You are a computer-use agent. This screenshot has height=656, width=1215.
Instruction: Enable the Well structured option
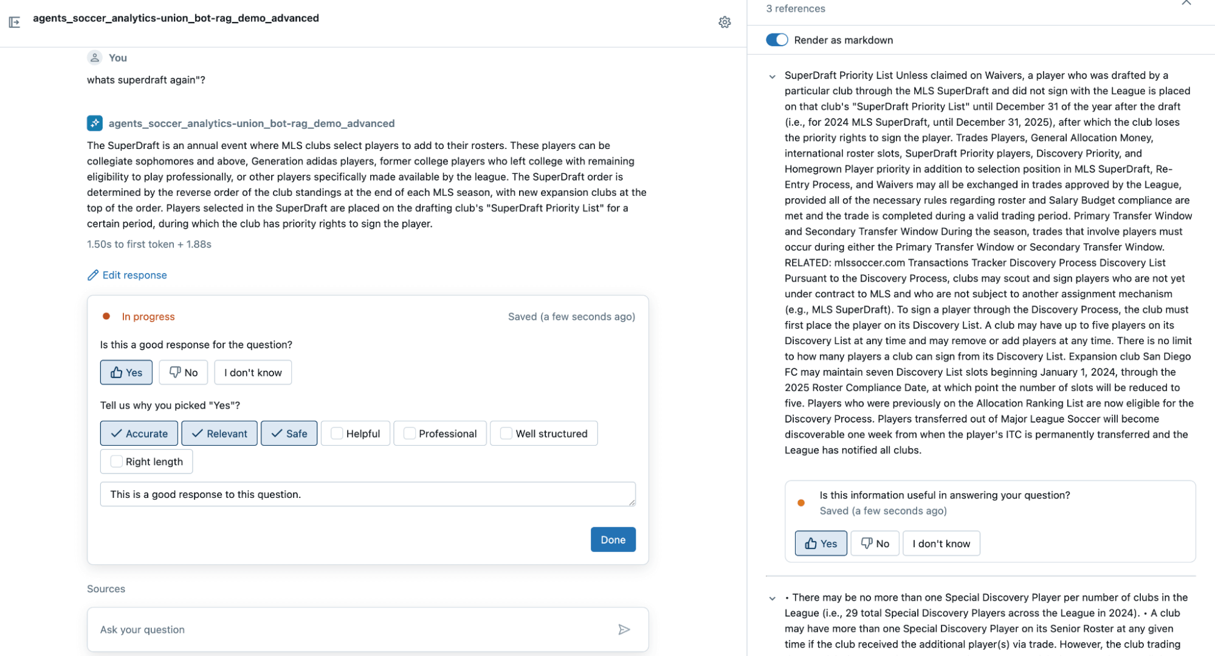pos(506,433)
